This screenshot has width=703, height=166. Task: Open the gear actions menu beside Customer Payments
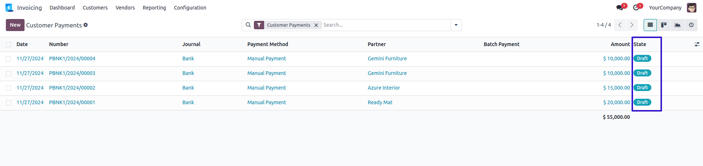(x=86, y=25)
